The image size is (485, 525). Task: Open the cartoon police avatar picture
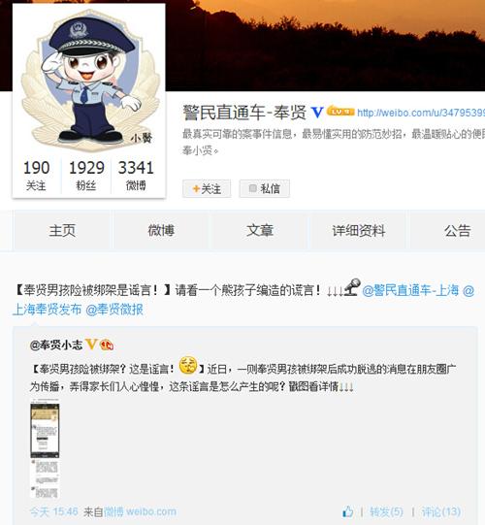(89, 80)
